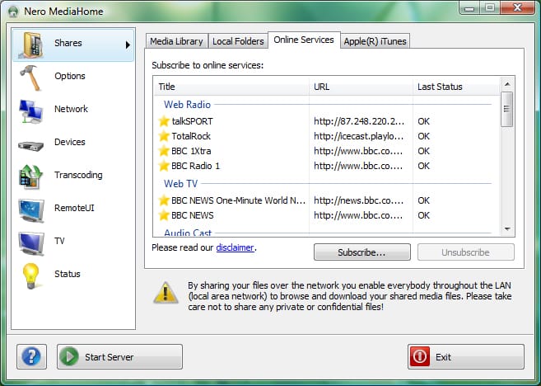Click the star icon beside BBC Radio 1
541x386 pixels.
pos(164,166)
